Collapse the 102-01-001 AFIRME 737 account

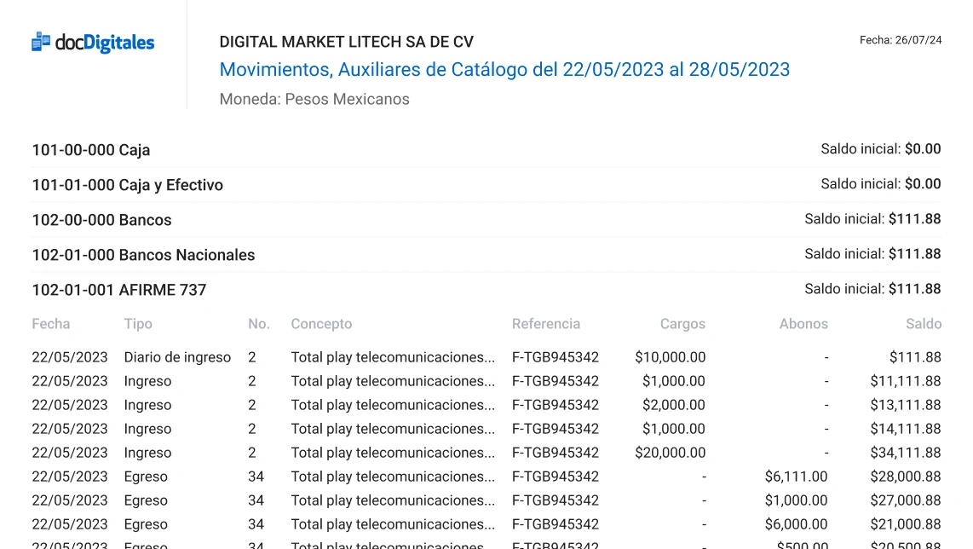pos(119,290)
